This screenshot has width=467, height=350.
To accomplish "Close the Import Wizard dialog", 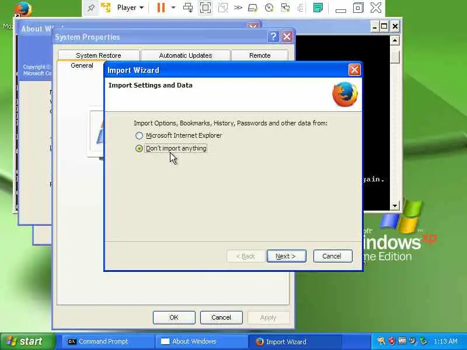I will [x=354, y=70].
